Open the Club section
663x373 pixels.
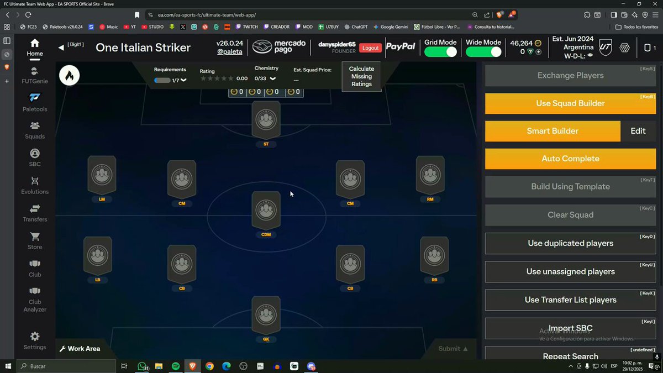click(x=35, y=269)
